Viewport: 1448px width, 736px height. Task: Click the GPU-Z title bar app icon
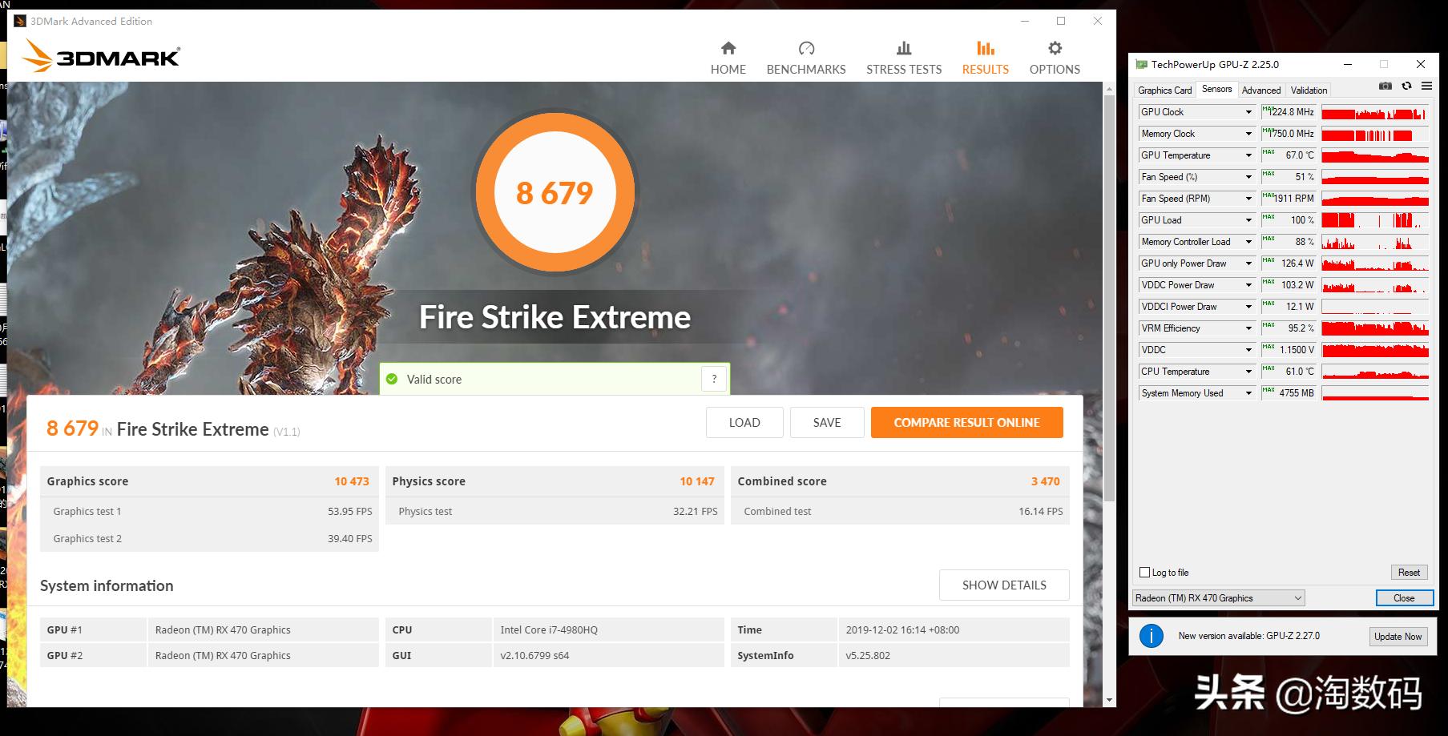[x=1141, y=65]
